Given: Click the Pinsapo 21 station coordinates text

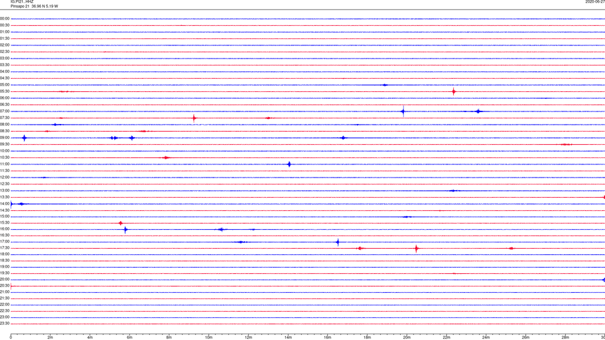Looking at the screenshot, I should coord(34,6).
